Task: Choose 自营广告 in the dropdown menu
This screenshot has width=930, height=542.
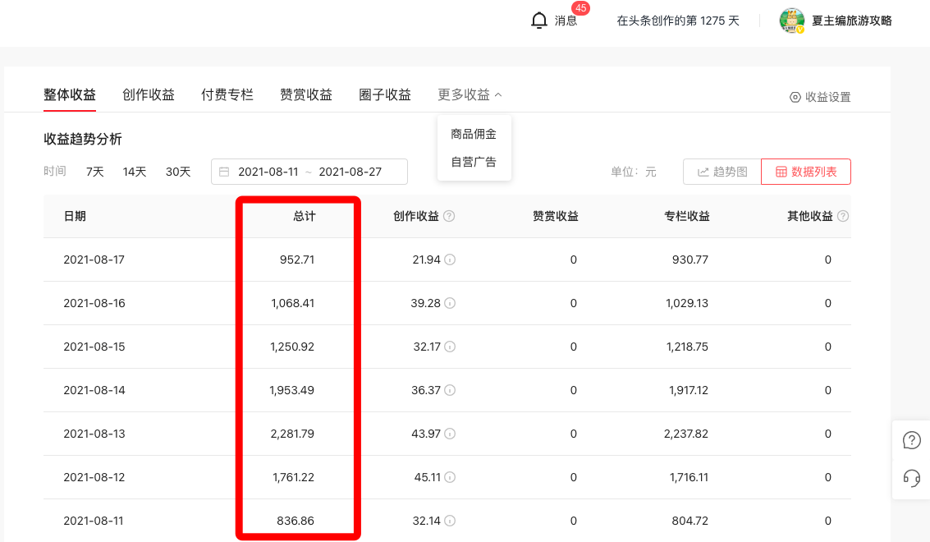Action: pyautogui.click(x=474, y=161)
